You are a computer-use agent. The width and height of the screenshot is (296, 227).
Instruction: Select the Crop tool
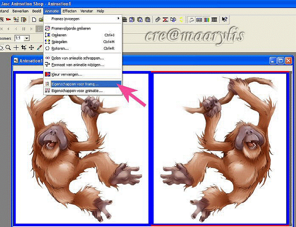[x=24, y=47]
